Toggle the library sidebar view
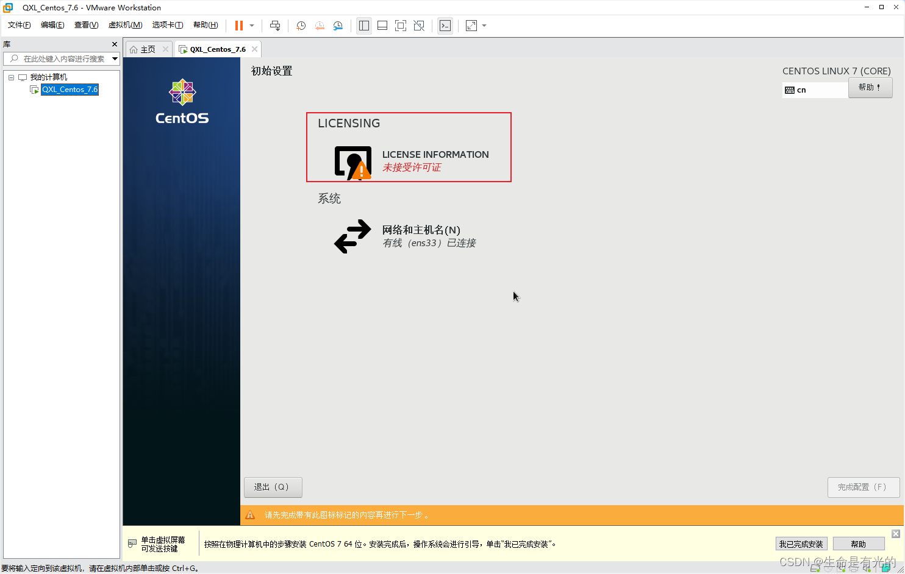This screenshot has height=574, width=905. pyautogui.click(x=364, y=26)
